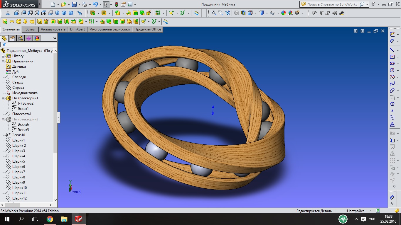Screen dimensions: 401x225
Task: Open File Explorer from the taskbar
Action: click(x=64, y=219)
